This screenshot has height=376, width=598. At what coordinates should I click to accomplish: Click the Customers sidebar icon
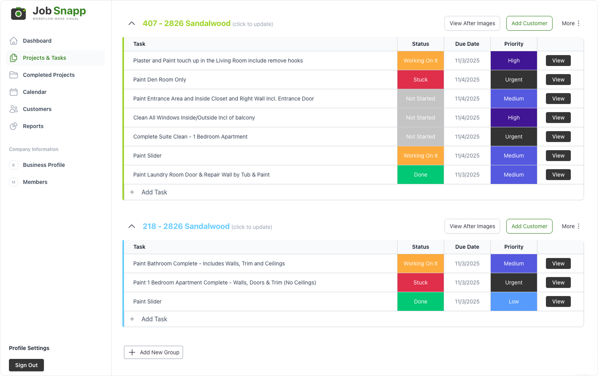point(14,109)
